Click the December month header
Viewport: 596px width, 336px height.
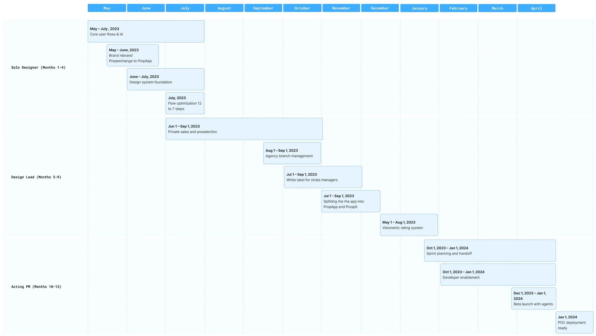coord(380,8)
